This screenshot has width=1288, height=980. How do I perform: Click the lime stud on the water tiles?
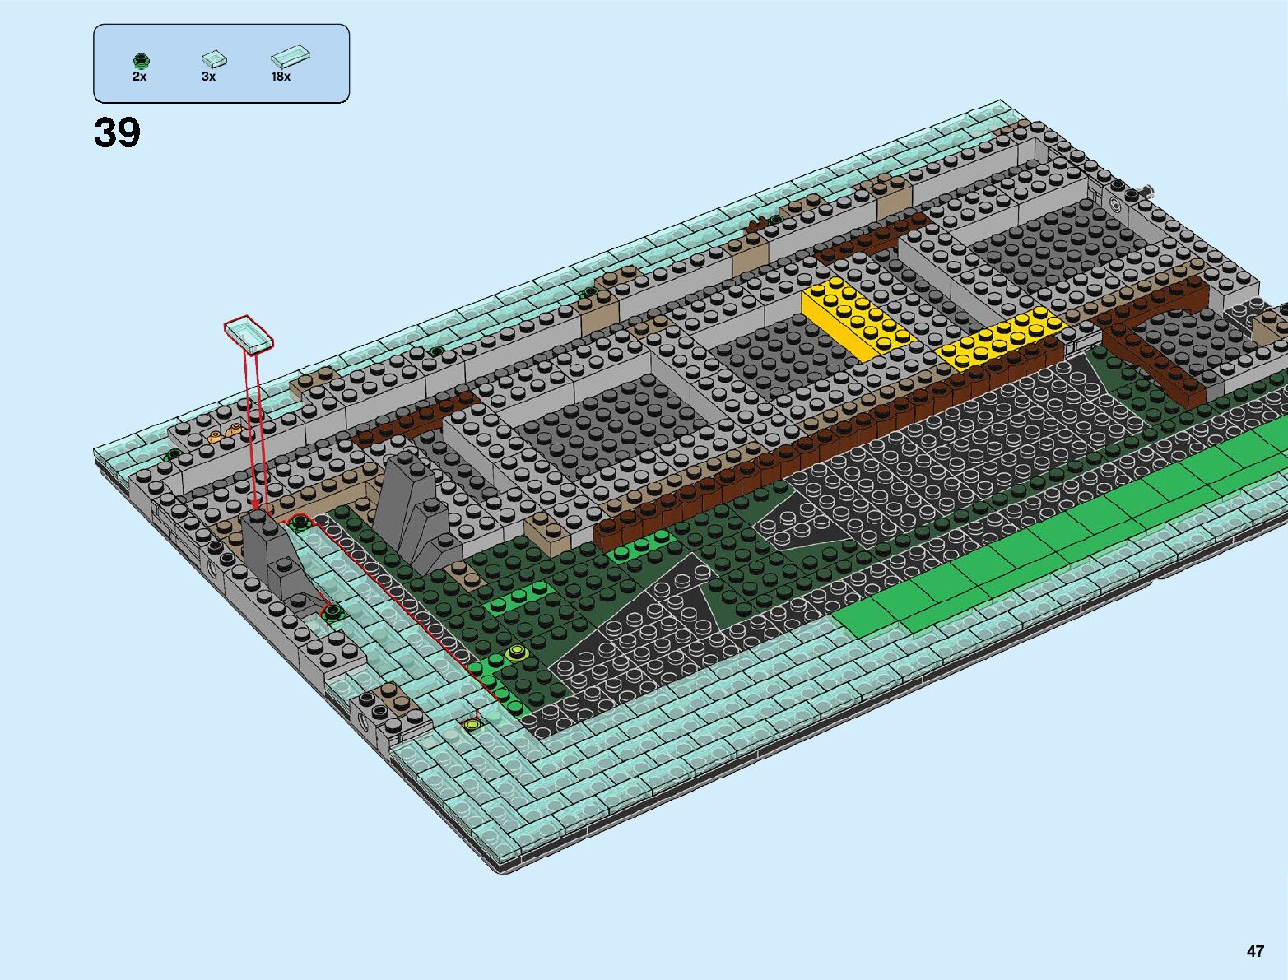[472, 724]
